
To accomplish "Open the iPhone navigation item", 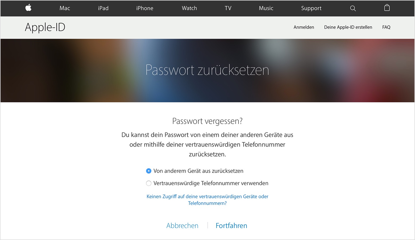I will [145, 8].
